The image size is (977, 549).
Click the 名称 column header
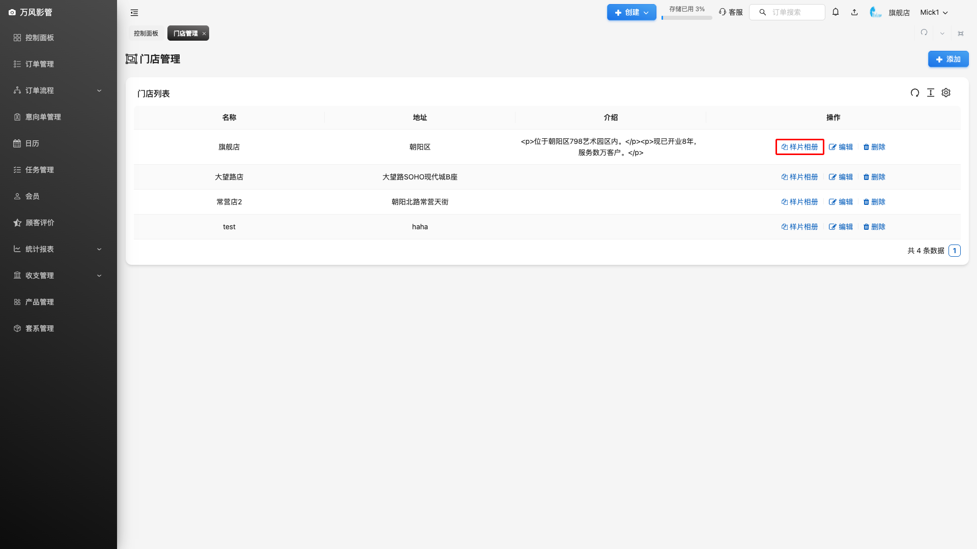click(x=229, y=117)
